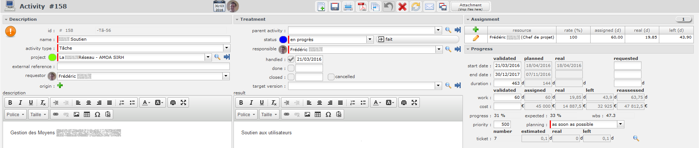The image size is (699, 148).
Task: Maximize the description editor
Action: click(183, 102)
